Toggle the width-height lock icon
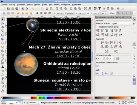The height and width of the screenshot is (105, 137). [x=88, y=13]
